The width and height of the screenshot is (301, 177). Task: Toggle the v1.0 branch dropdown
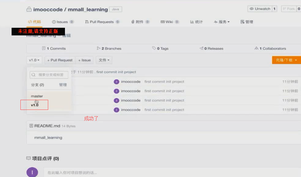pos(34,60)
